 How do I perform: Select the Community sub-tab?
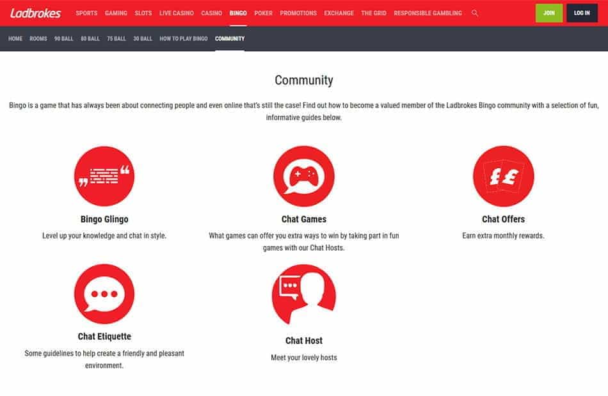click(x=230, y=39)
